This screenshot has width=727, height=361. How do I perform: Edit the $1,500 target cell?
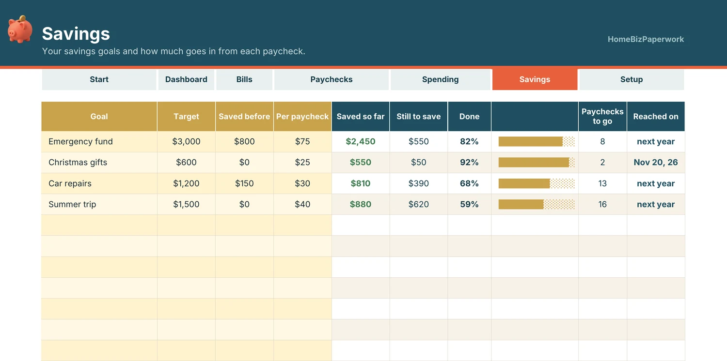187,204
